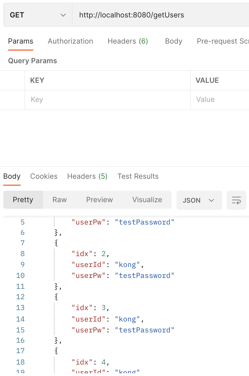This screenshot has width=249, height=376.
Task: Select the response Body tab
Action: pos(12,176)
